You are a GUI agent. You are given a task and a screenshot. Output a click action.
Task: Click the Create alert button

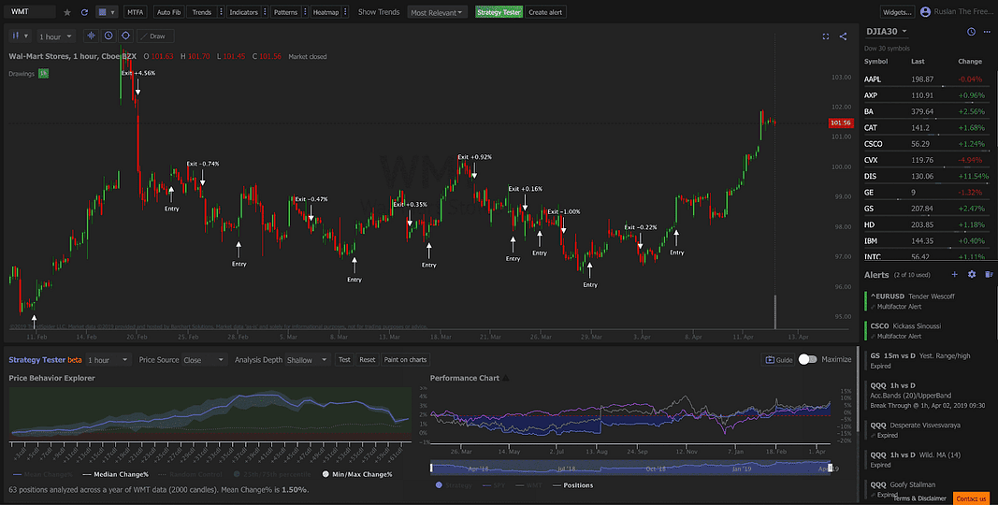[544, 12]
